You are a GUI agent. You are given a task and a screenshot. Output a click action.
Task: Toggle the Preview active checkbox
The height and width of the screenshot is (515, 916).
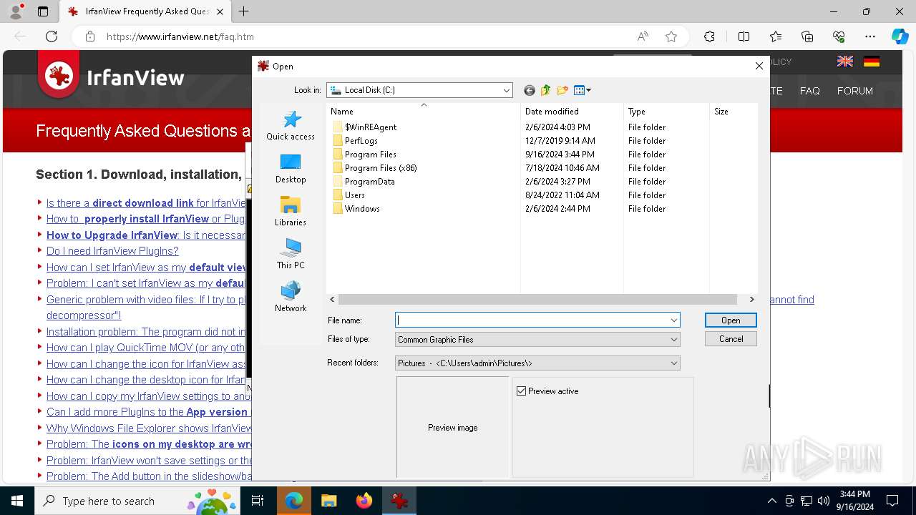coord(521,391)
